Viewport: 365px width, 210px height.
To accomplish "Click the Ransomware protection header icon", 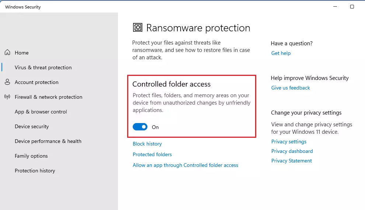I will pos(138,27).
